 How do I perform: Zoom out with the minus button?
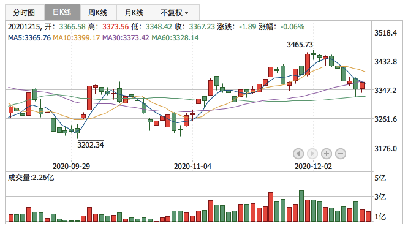341,154
